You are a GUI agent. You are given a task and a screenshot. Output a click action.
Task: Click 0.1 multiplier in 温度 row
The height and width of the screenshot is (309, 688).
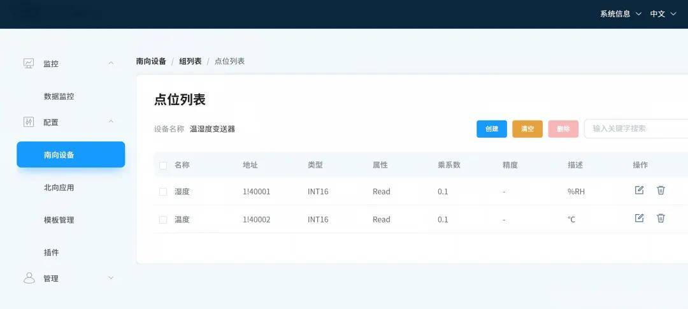point(443,219)
